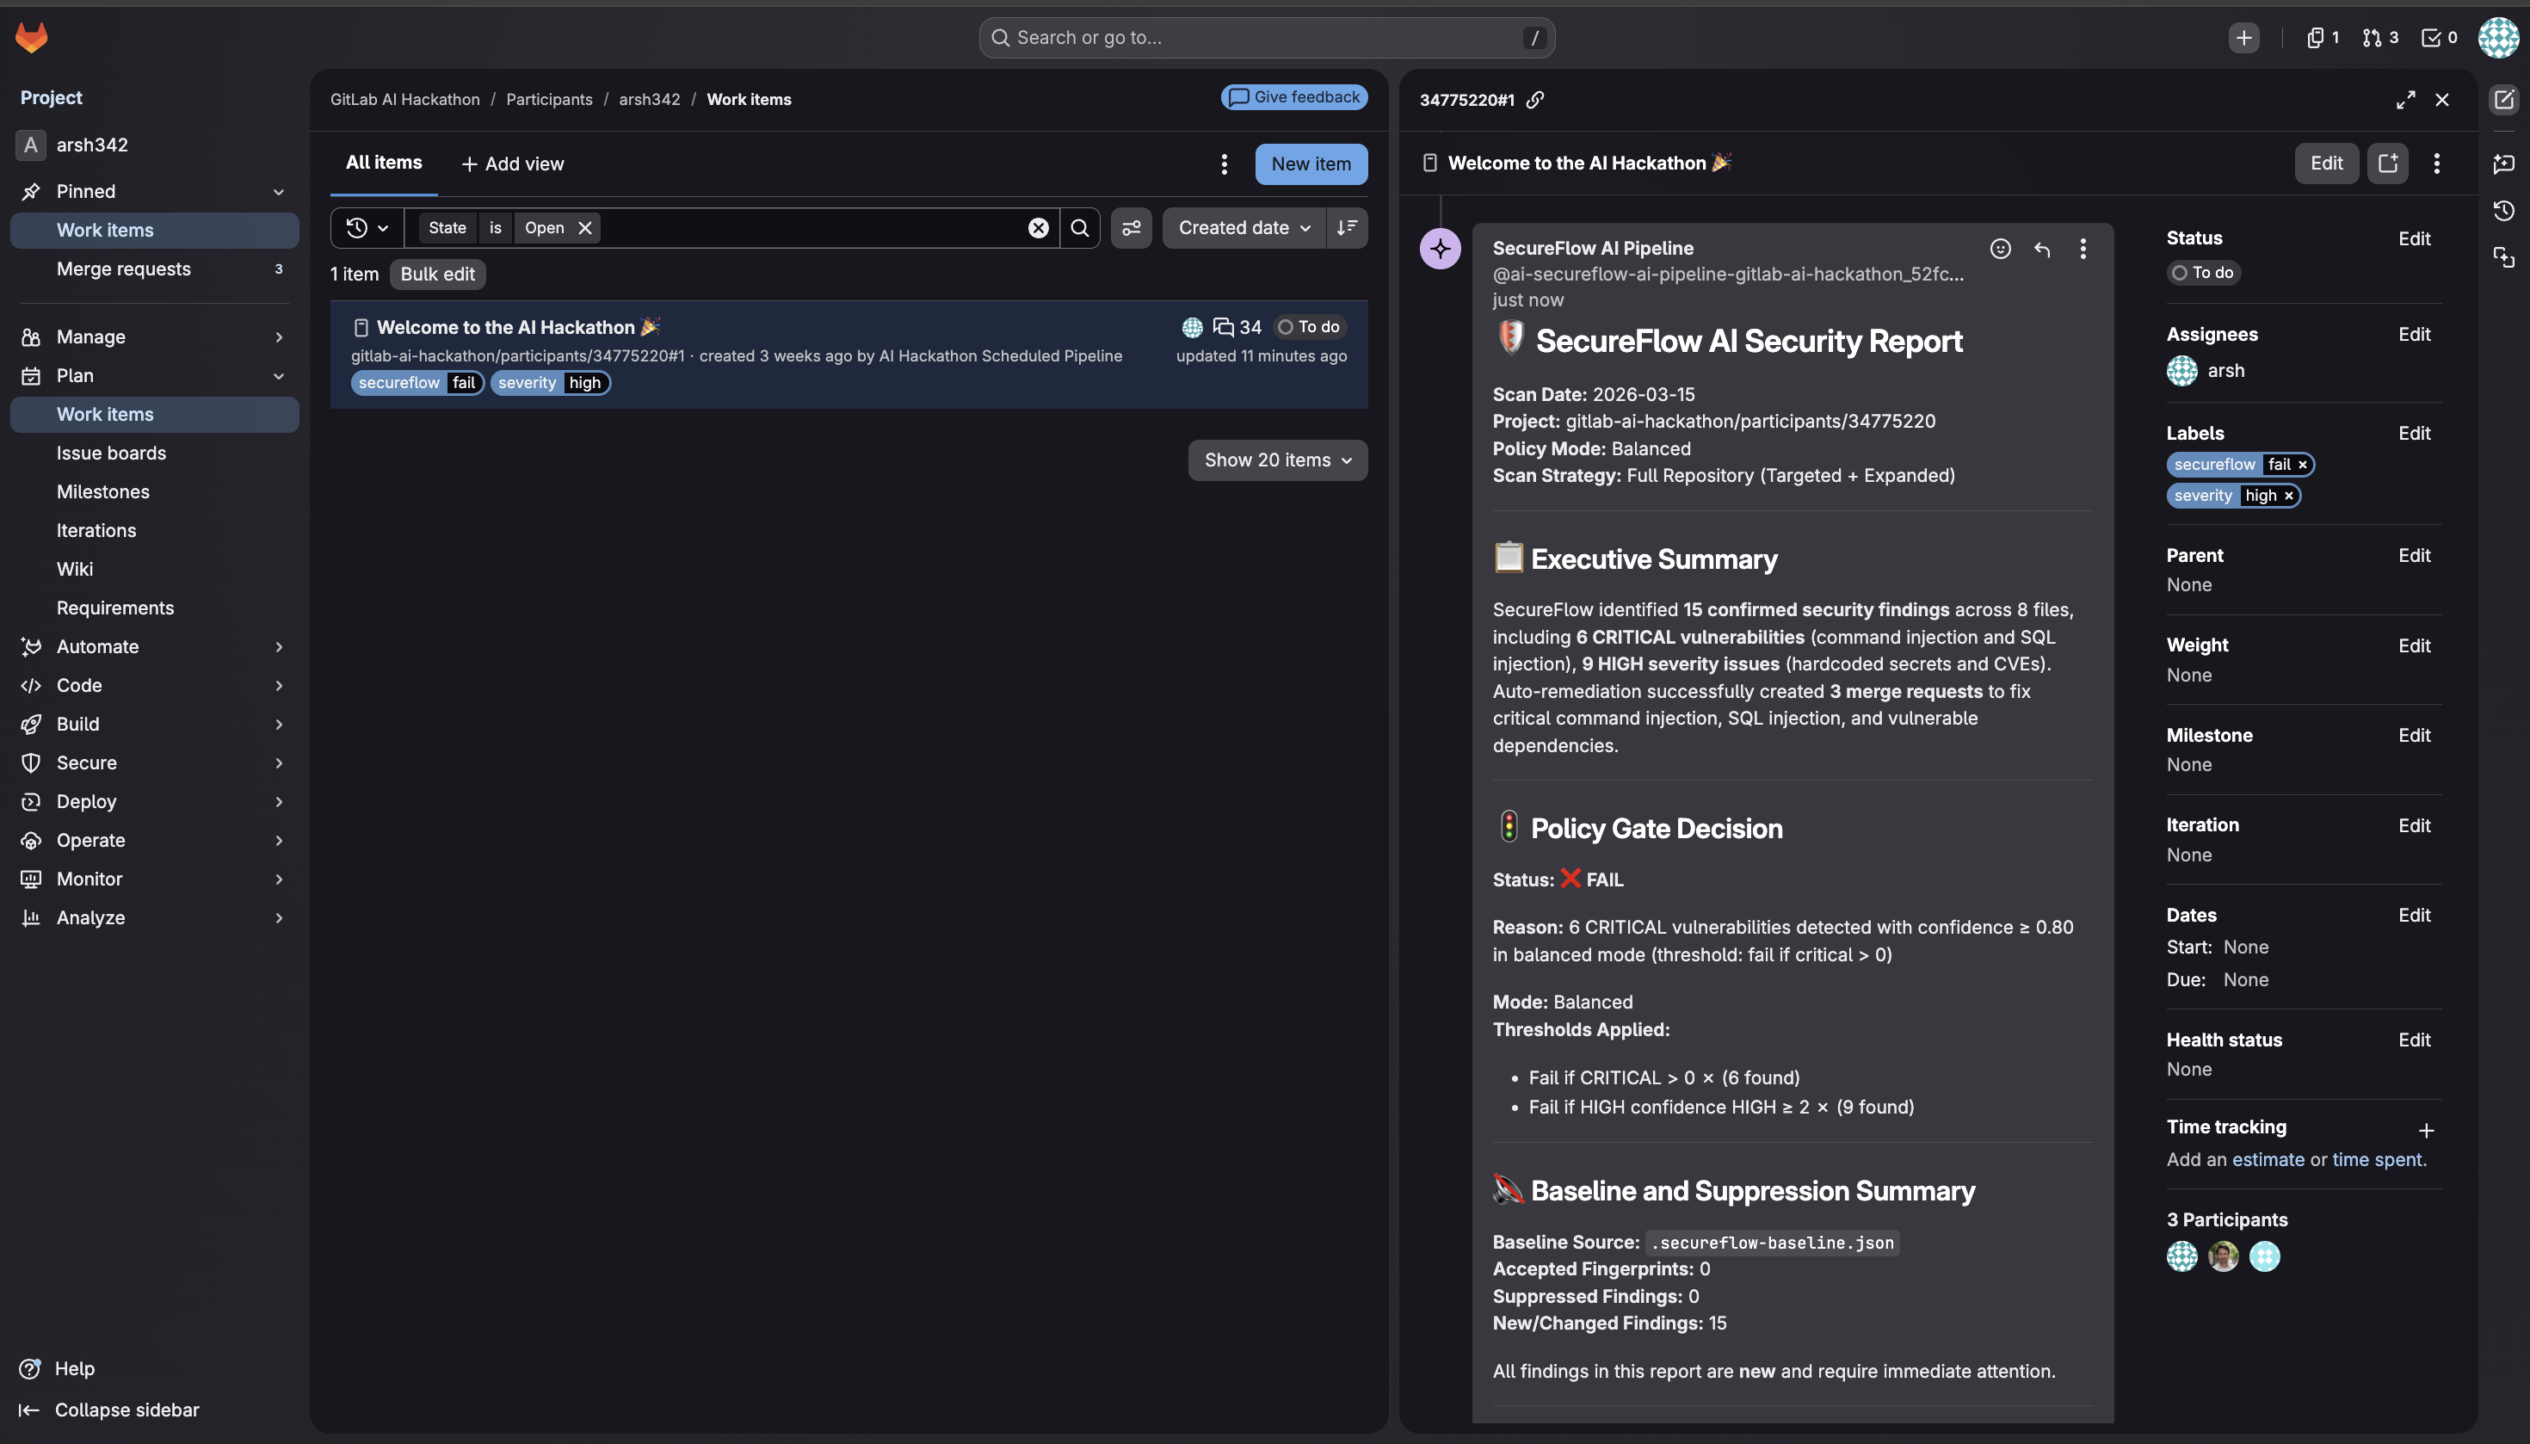
Task: Open fullscreen expand icon for work item
Action: [x=2405, y=100]
